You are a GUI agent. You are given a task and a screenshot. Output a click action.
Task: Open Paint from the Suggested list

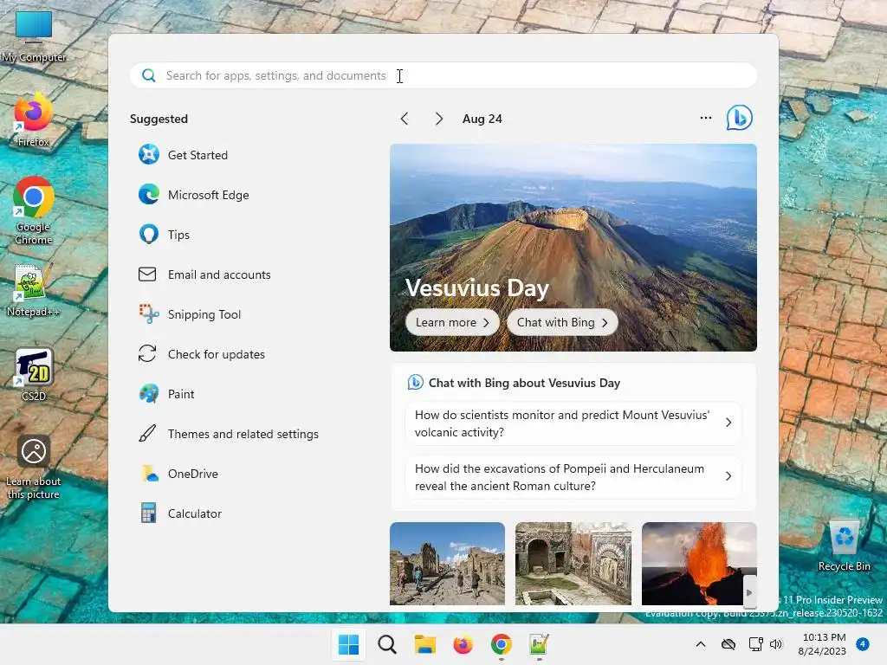pyautogui.click(x=166, y=394)
